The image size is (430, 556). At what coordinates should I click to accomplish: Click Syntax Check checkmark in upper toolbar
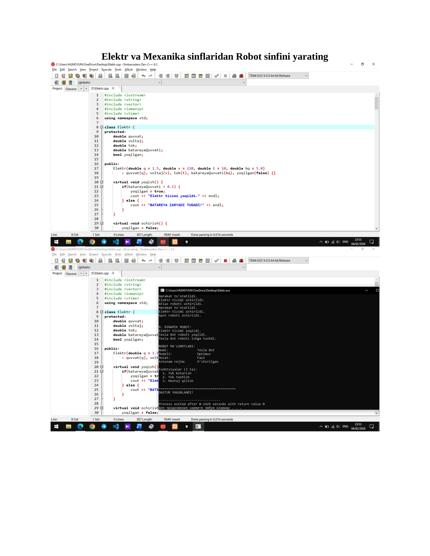(x=216, y=76)
